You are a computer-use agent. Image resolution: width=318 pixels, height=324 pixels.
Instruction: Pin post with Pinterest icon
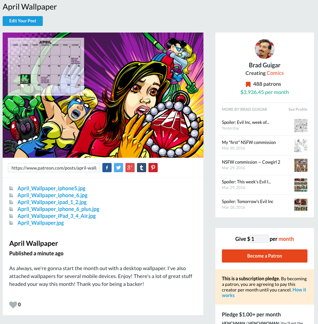click(x=153, y=168)
